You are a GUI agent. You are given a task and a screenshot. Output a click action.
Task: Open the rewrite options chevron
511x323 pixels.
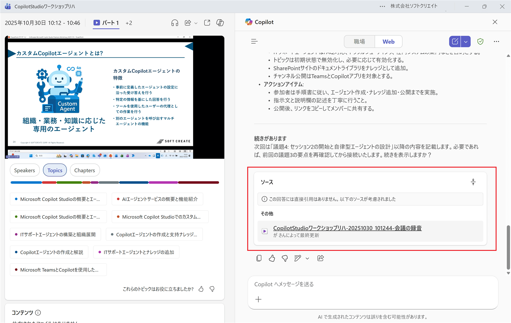[308, 258]
